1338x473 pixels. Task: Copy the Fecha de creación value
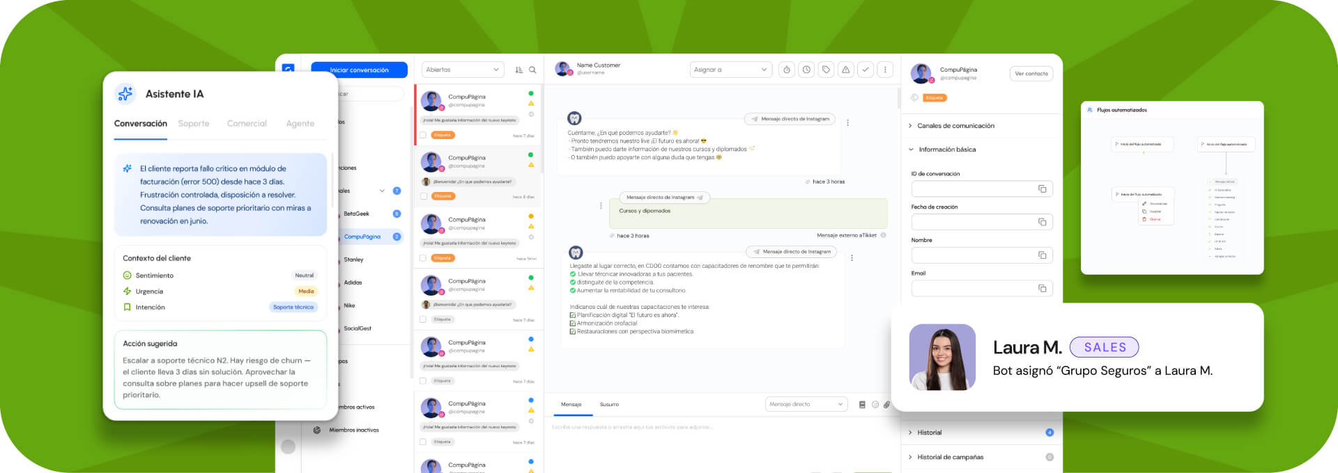pos(1043,222)
